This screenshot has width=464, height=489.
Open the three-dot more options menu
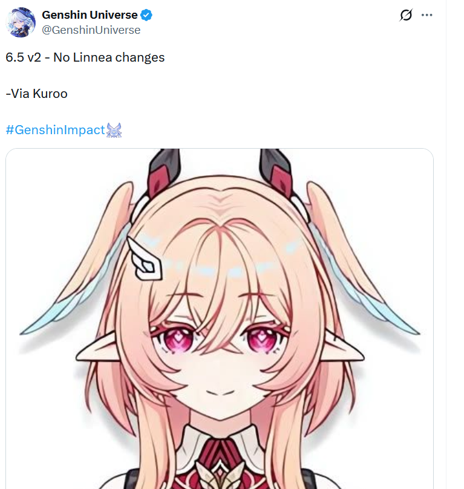coord(426,15)
